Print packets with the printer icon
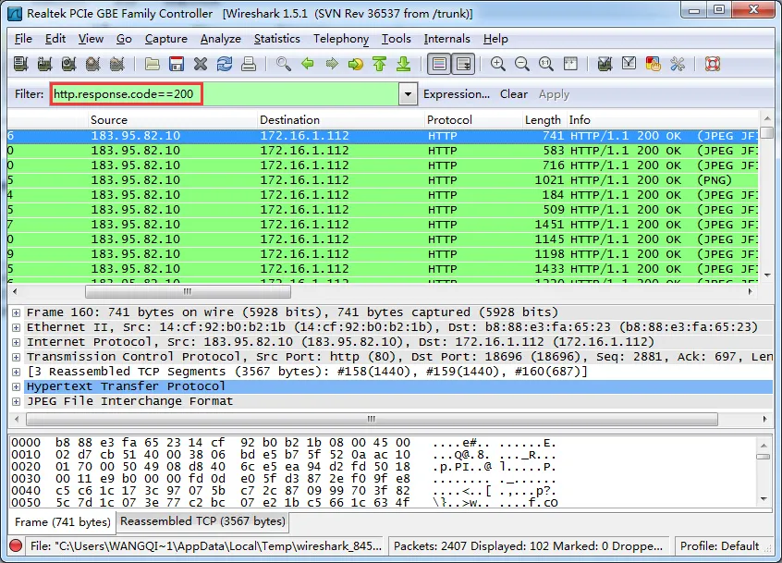Viewport: 782px width, 563px height. [249, 64]
